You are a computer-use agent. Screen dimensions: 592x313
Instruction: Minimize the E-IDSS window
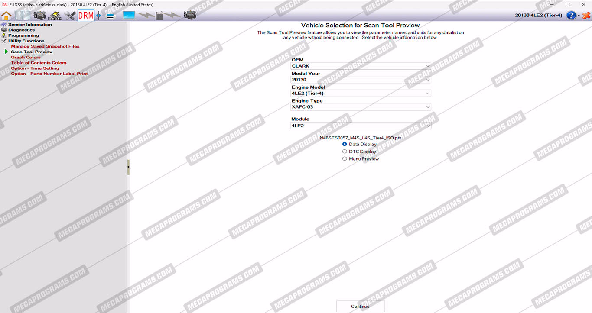point(553,4)
